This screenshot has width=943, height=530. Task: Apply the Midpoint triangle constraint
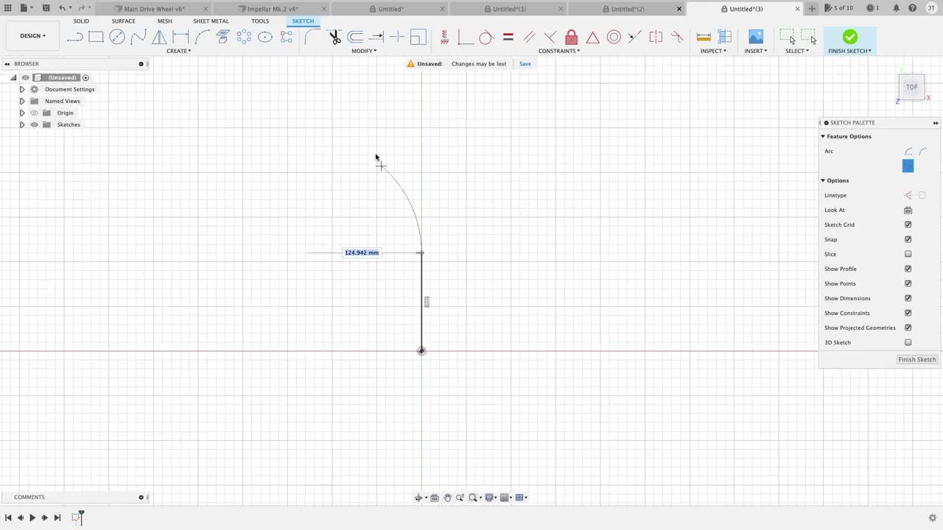[x=592, y=37]
